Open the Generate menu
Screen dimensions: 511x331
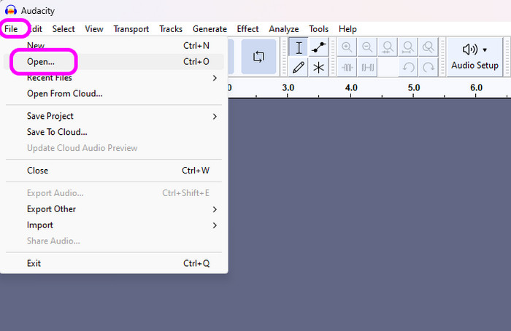210,29
